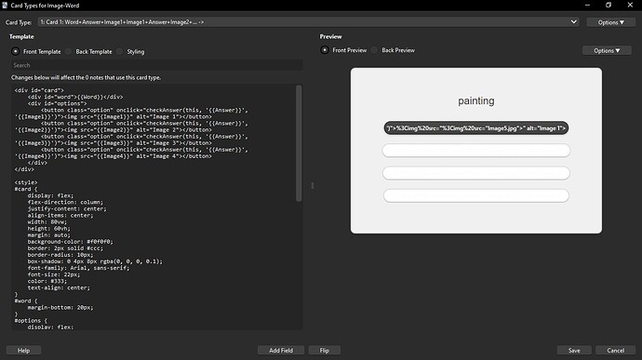
Task: Click the splitter handle between Template and Preview
Action: click(313, 185)
